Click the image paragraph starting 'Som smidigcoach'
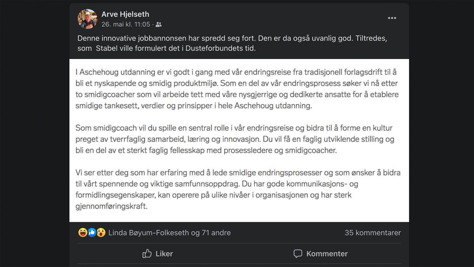Viewport: 474px width, 267px height. (235, 139)
